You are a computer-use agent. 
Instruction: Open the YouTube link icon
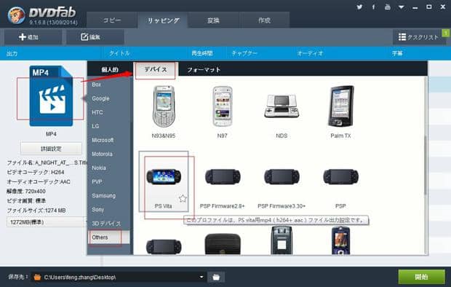point(388,7)
